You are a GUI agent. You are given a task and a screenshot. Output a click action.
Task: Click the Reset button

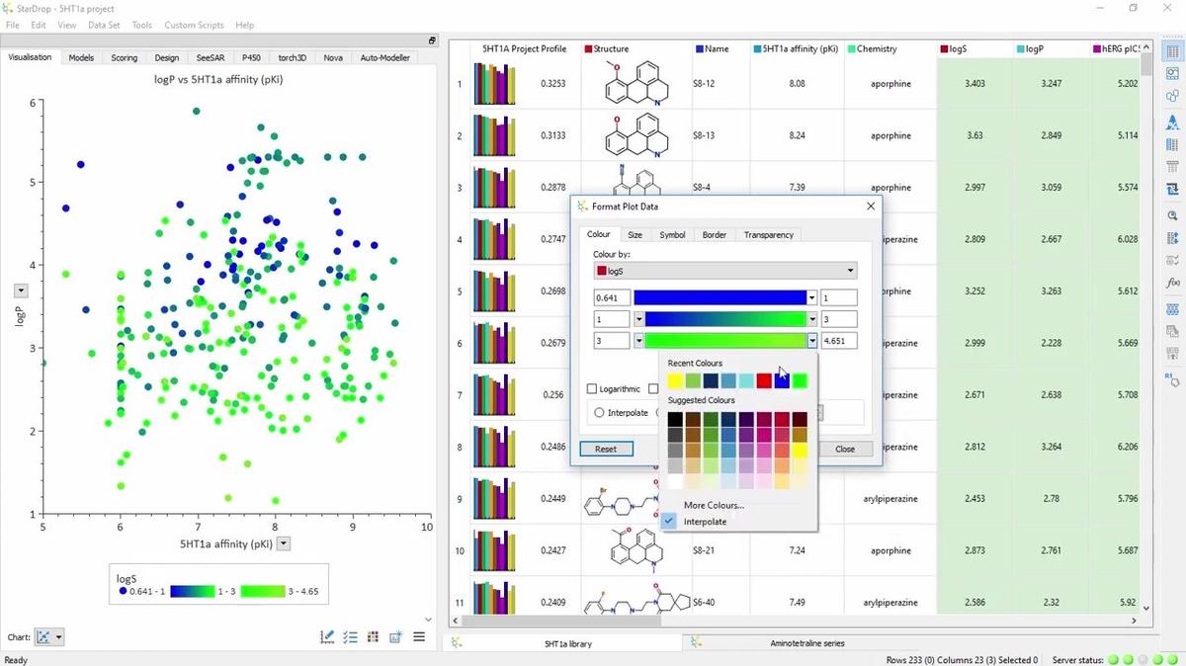pos(606,449)
